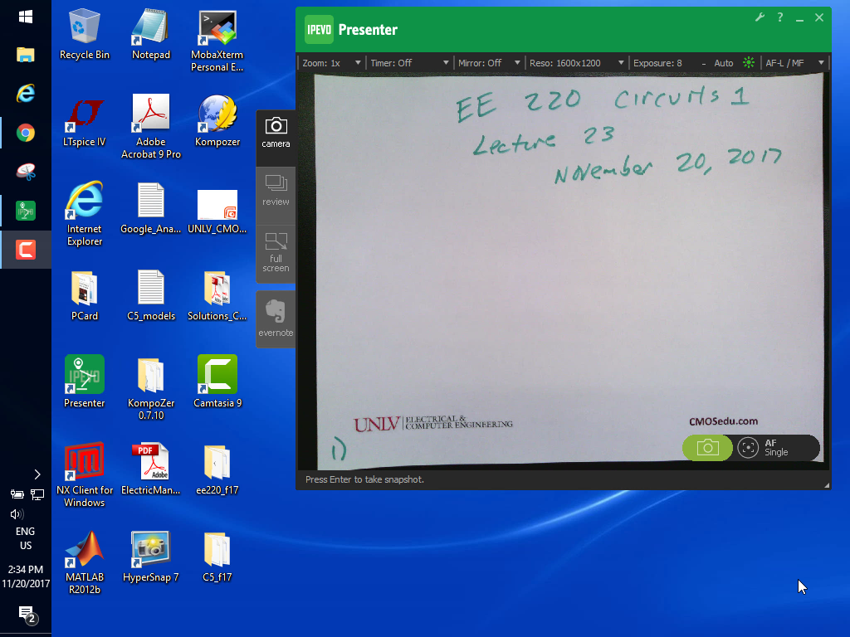Launch the IPEVO Presenter desktop shortcut
The width and height of the screenshot is (850, 637).
pyautogui.click(x=84, y=382)
